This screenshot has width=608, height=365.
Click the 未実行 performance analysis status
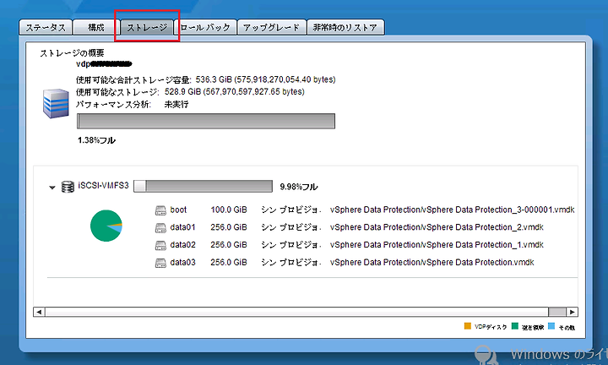coord(176,104)
